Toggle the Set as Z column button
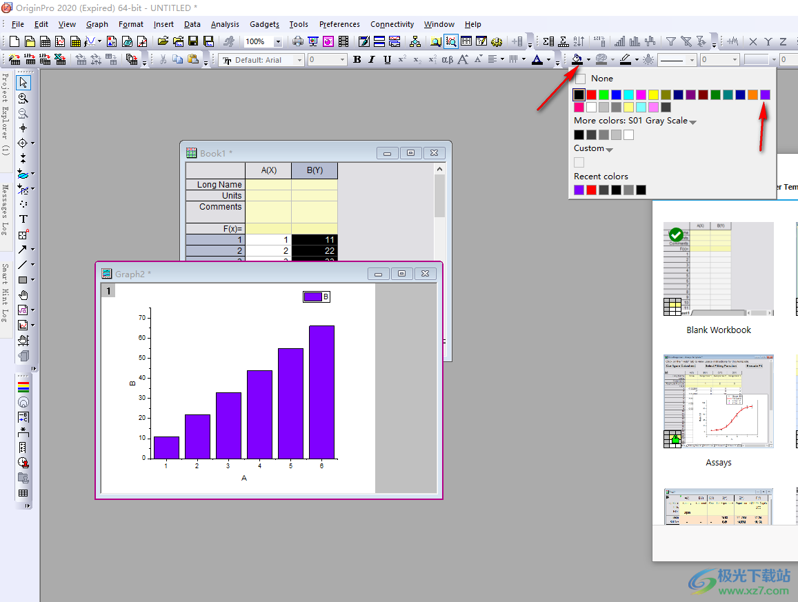 point(784,42)
